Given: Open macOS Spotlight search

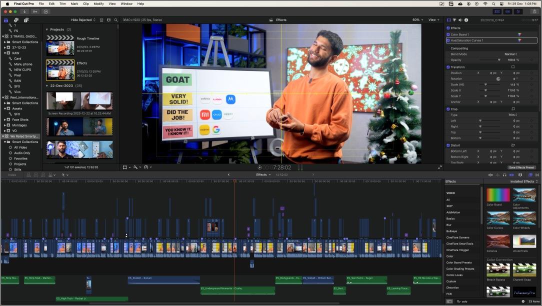Looking at the screenshot, I should [493, 4].
